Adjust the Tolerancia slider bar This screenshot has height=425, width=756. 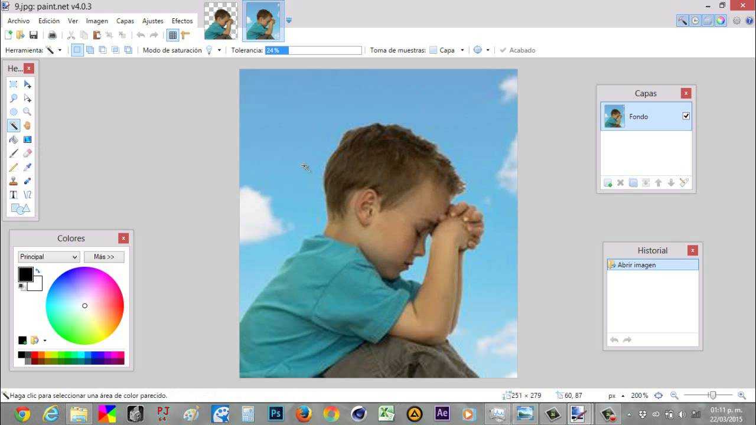coord(313,50)
